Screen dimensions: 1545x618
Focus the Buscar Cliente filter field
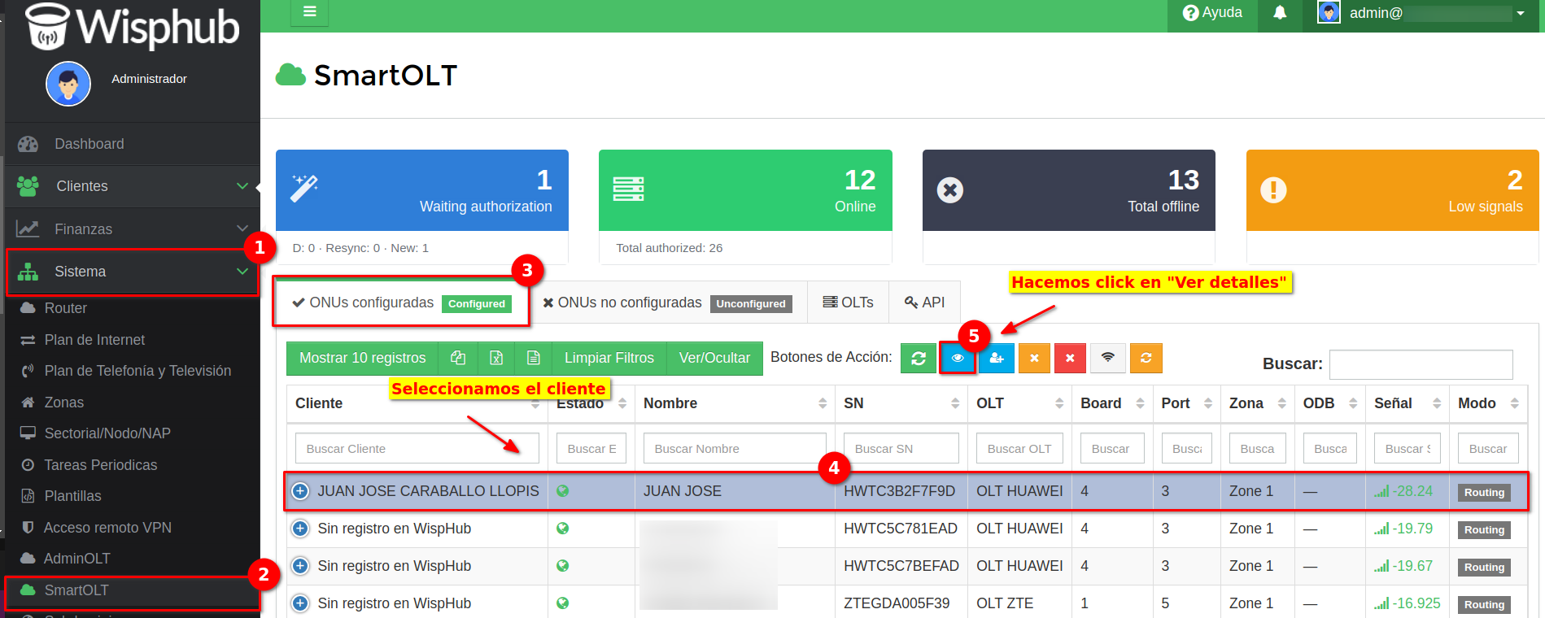coord(417,449)
